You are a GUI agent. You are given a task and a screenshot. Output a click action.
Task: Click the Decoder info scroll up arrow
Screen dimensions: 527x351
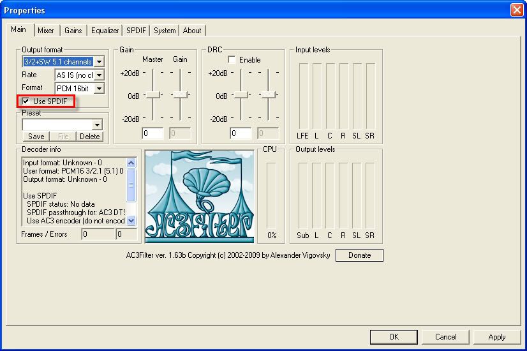click(131, 163)
